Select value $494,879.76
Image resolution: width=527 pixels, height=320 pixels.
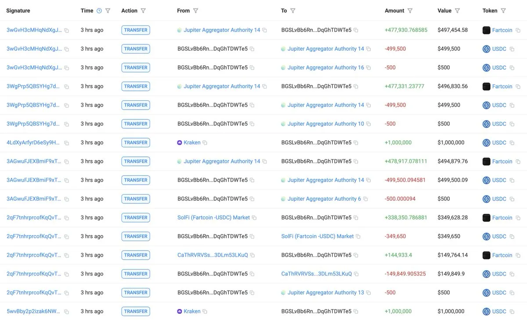click(x=453, y=161)
